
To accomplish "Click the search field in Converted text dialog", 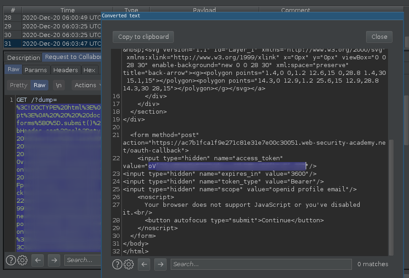I will click(x=261, y=264).
